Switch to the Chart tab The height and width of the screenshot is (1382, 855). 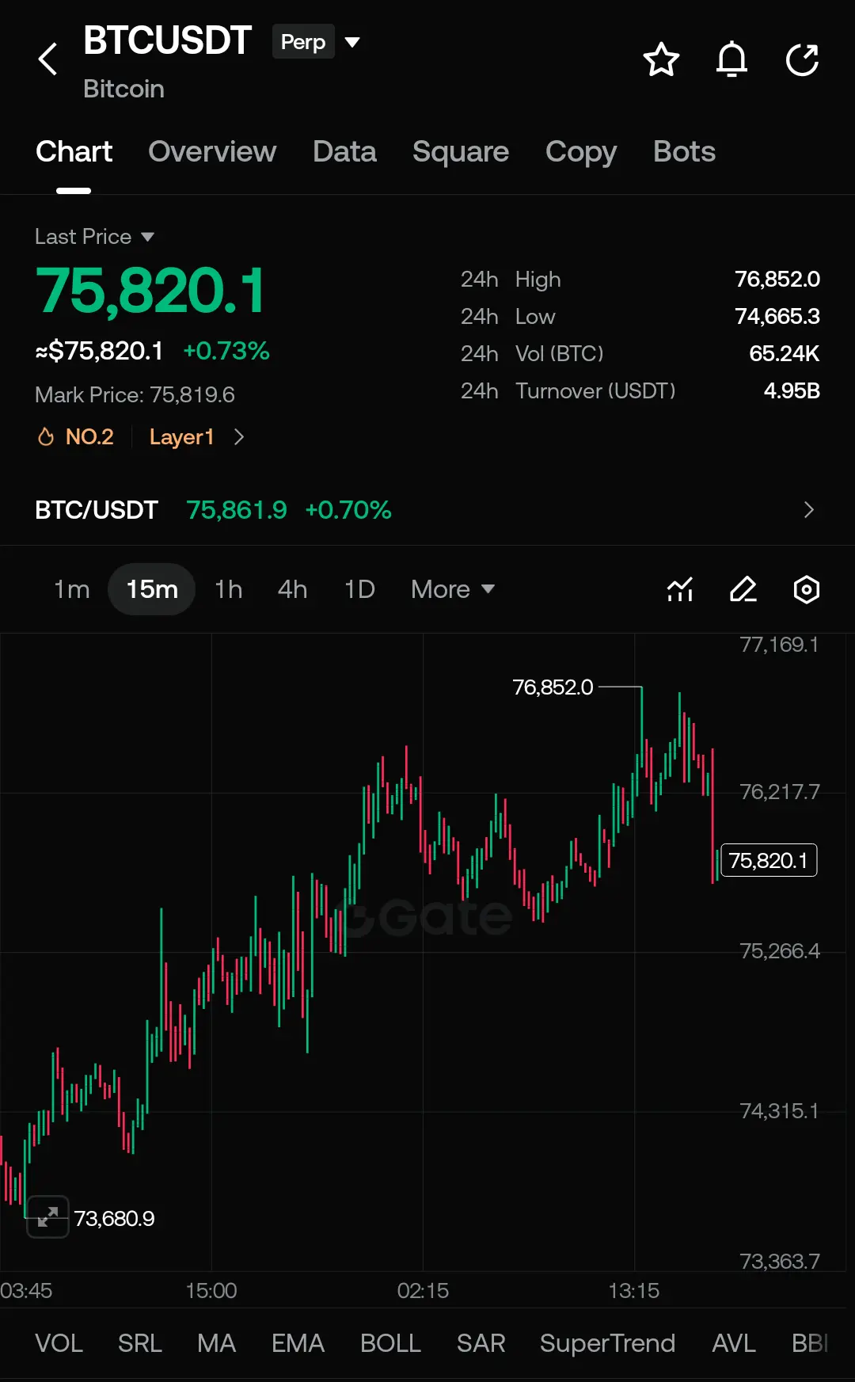(74, 151)
